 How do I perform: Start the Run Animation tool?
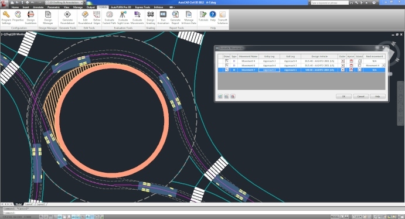coord(164,18)
